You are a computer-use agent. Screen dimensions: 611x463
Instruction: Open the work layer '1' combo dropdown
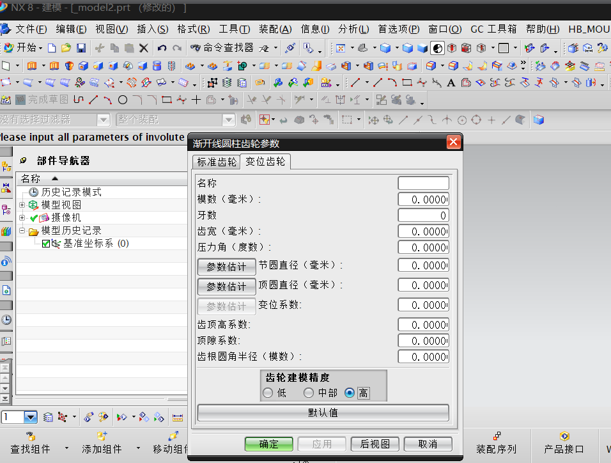pyautogui.click(x=31, y=418)
